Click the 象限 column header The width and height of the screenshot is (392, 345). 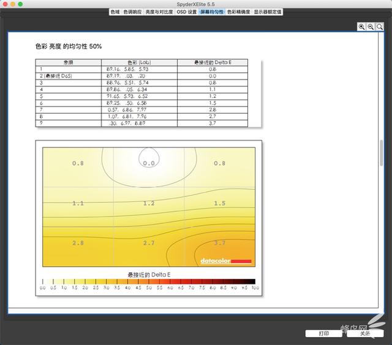[x=68, y=62]
